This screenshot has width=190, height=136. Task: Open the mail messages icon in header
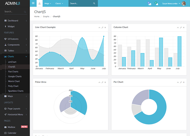[x=149, y=4]
